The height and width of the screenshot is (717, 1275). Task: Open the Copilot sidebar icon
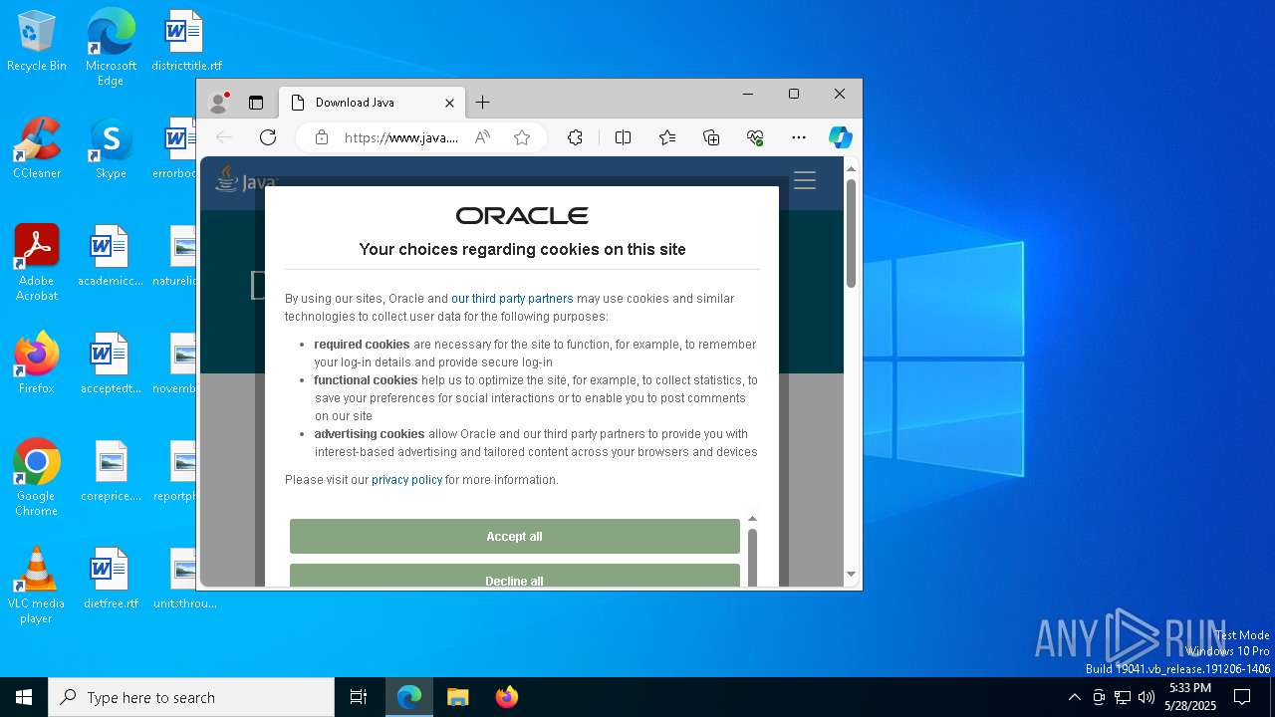coord(841,137)
